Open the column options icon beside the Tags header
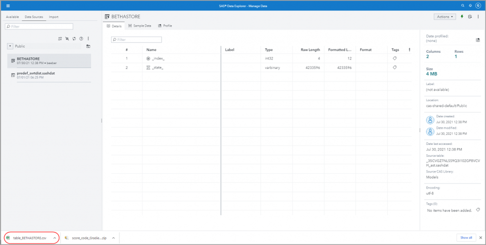 click(x=410, y=50)
